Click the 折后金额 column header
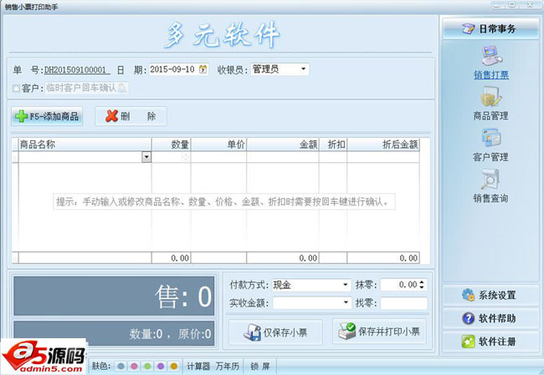This screenshot has width=544, height=375. 383,144
